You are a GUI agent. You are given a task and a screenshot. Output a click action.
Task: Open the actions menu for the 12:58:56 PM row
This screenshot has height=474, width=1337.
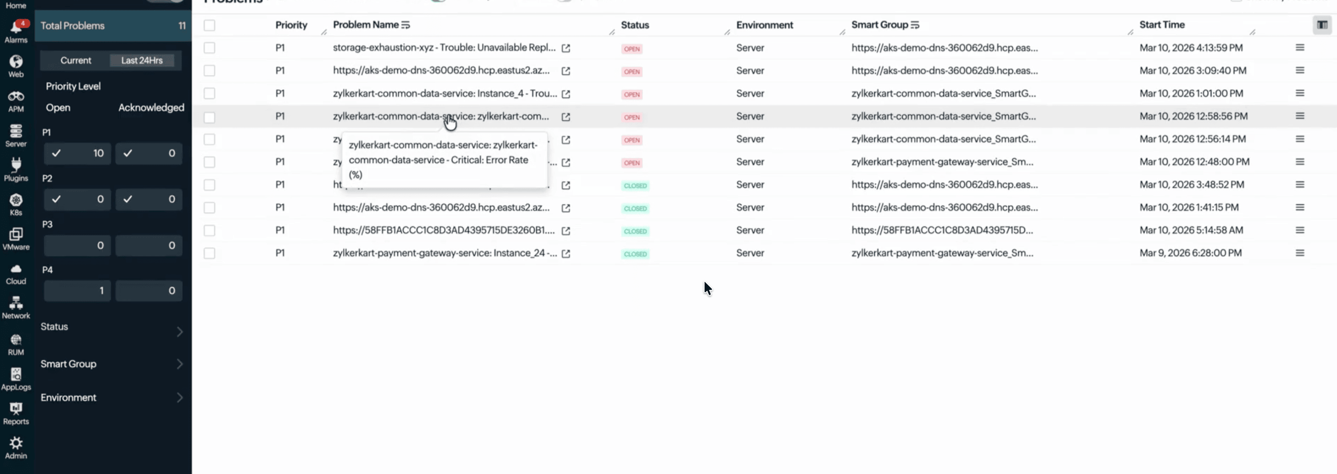pos(1300,116)
